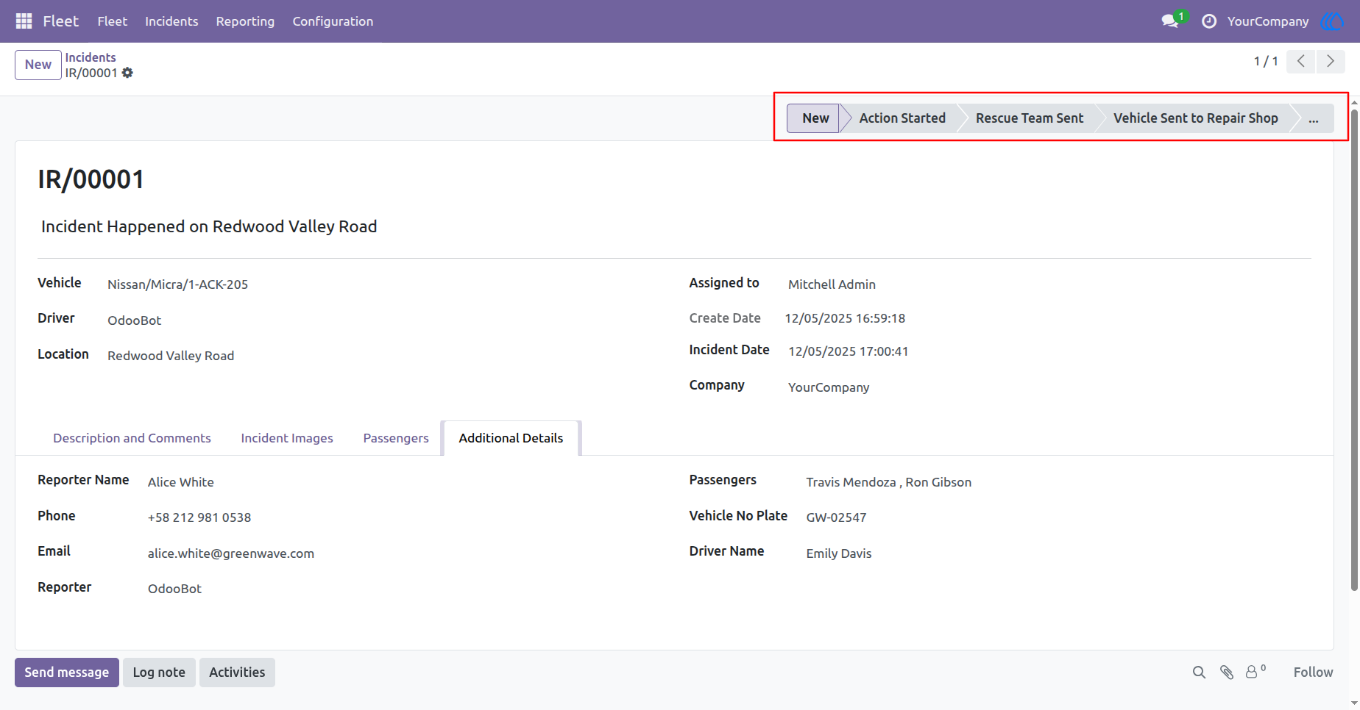Open the Configuration menu
The width and height of the screenshot is (1360, 710).
333,21
